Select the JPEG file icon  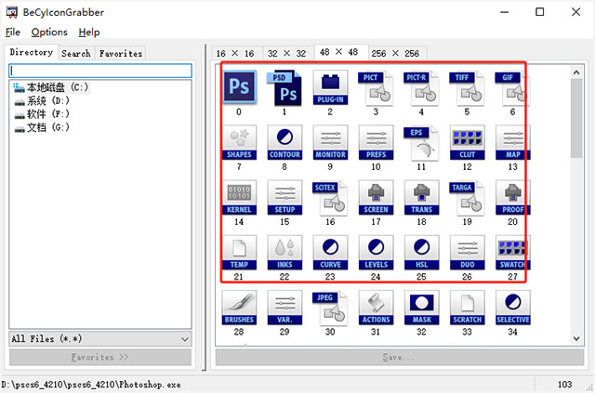tap(330, 306)
